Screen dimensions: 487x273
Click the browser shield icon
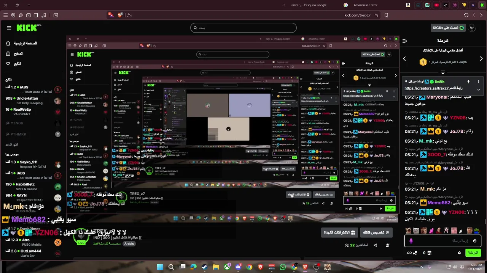[13, 15]
